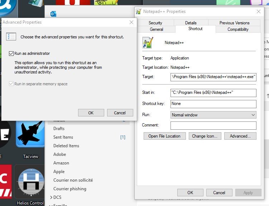Open the Previous Versions tab

click(234, 23)
